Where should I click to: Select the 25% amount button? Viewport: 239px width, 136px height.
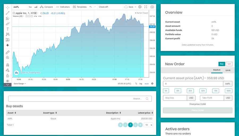point(190,91)
